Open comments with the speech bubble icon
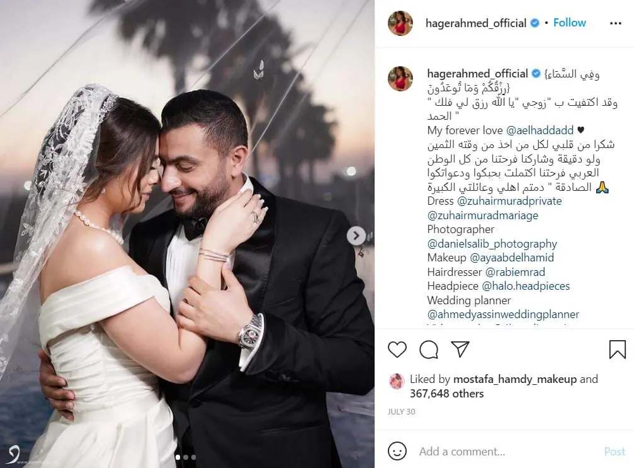The image size is (634, 468). tap(429, 350)
